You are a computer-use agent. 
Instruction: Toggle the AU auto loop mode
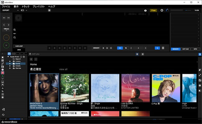[x=120, y=48]
